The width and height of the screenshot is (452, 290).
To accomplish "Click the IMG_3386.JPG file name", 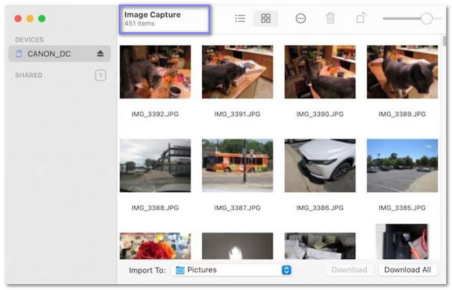I will 320,208.
